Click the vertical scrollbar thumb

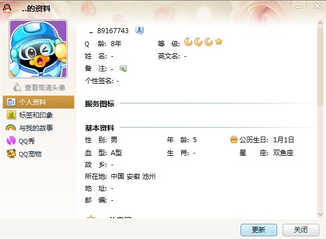[320, 67]
